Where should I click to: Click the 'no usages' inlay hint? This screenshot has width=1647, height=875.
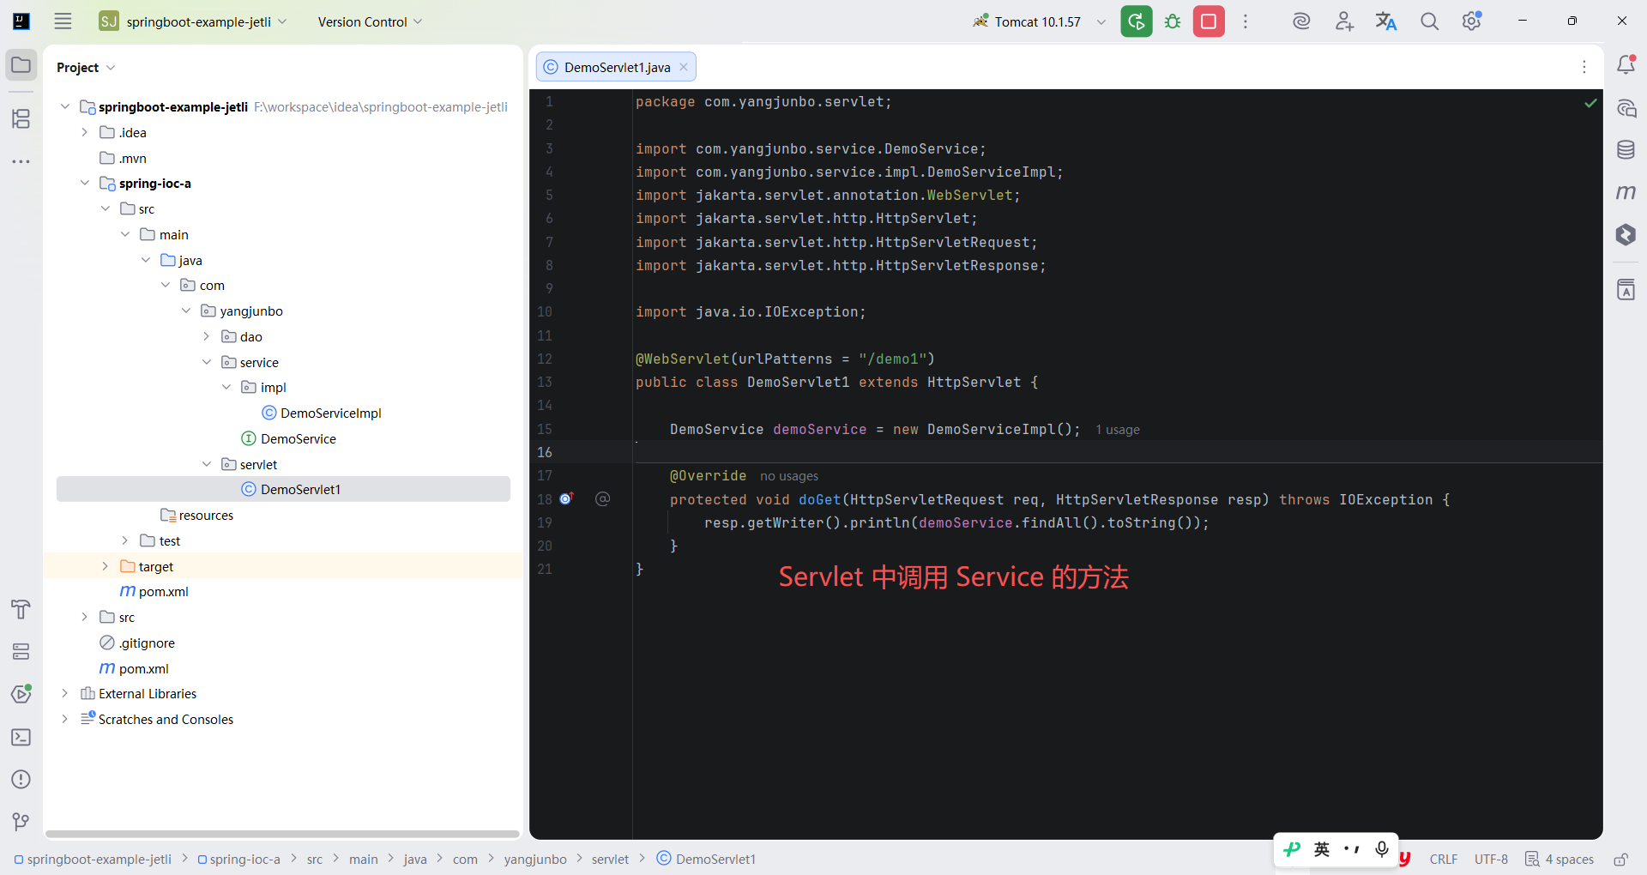(789, 476)
